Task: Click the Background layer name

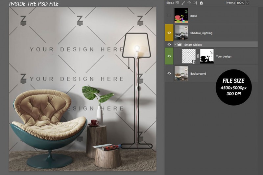Action: pyautogui.click(x=198, y=74)
